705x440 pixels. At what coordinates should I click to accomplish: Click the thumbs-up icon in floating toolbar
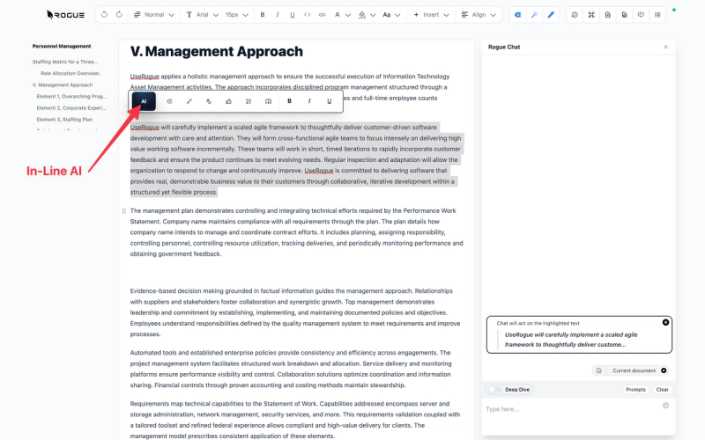pos(229,101)
